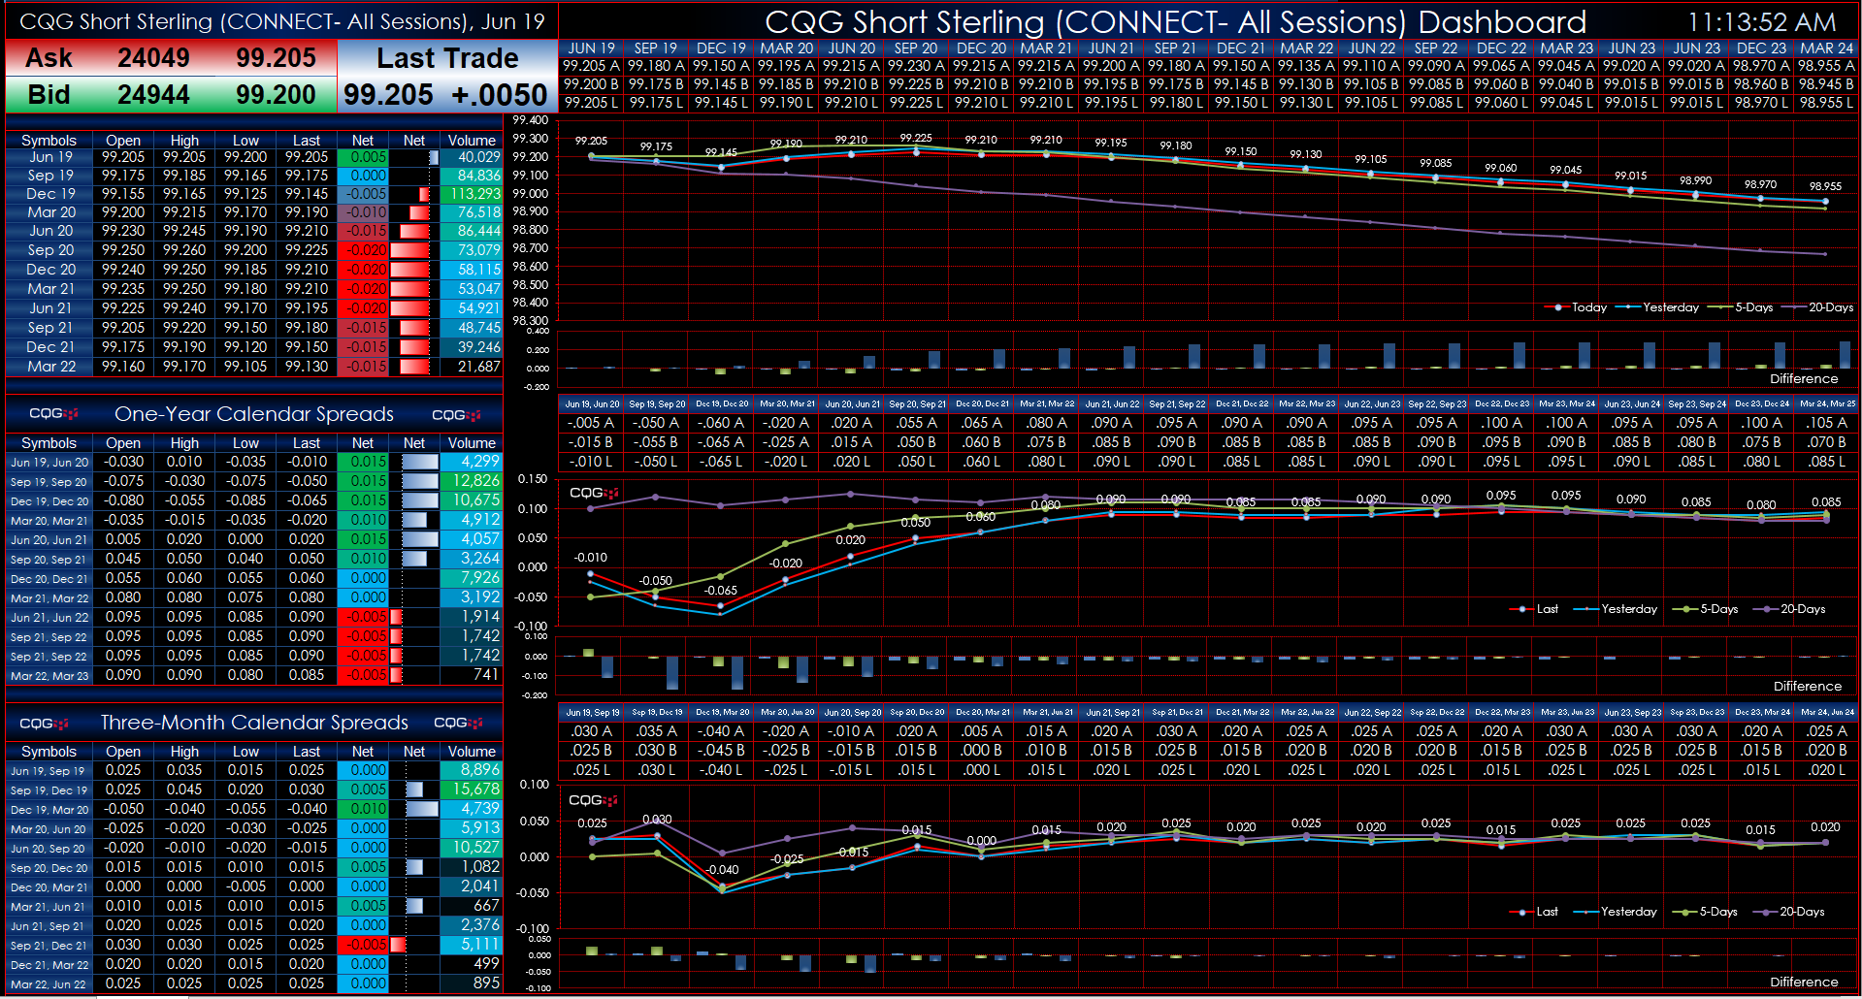Viewport: 1862px width, 999px height.
Task: Select the Mar 22, Jun 22 row in Three-Month spreads table
Action: [x=254, y=983]
